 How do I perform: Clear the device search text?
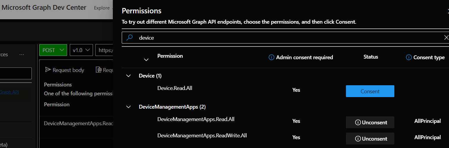point(446,38)
